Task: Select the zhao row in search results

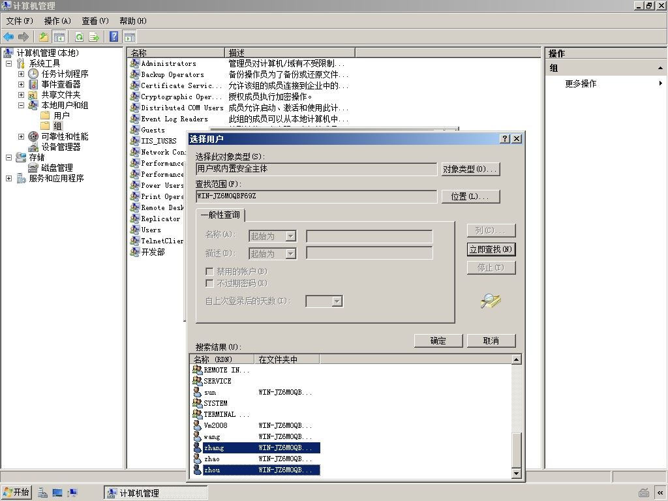Action: tap(256, 459)
